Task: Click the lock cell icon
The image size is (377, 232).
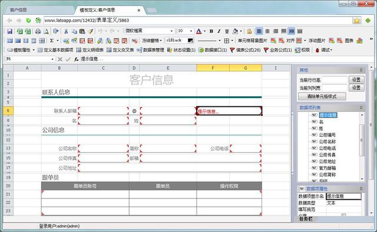Action: coord(249,31)
